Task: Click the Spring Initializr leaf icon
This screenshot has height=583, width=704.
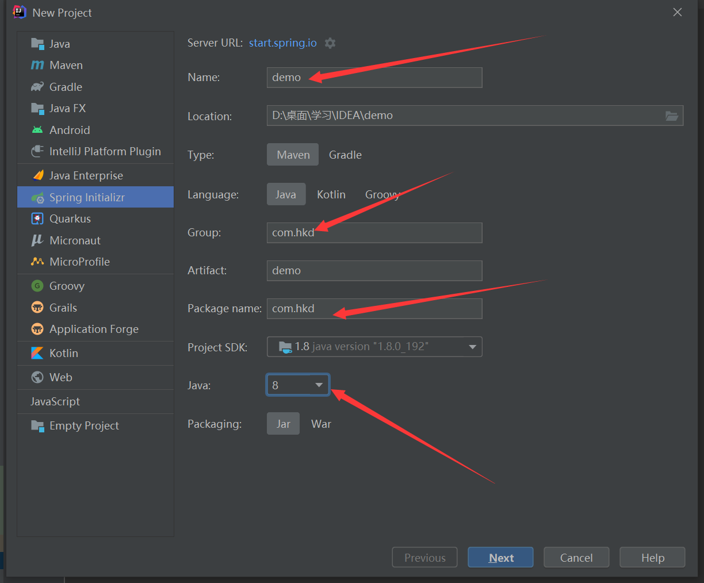Action: click(x=37, y=197)
